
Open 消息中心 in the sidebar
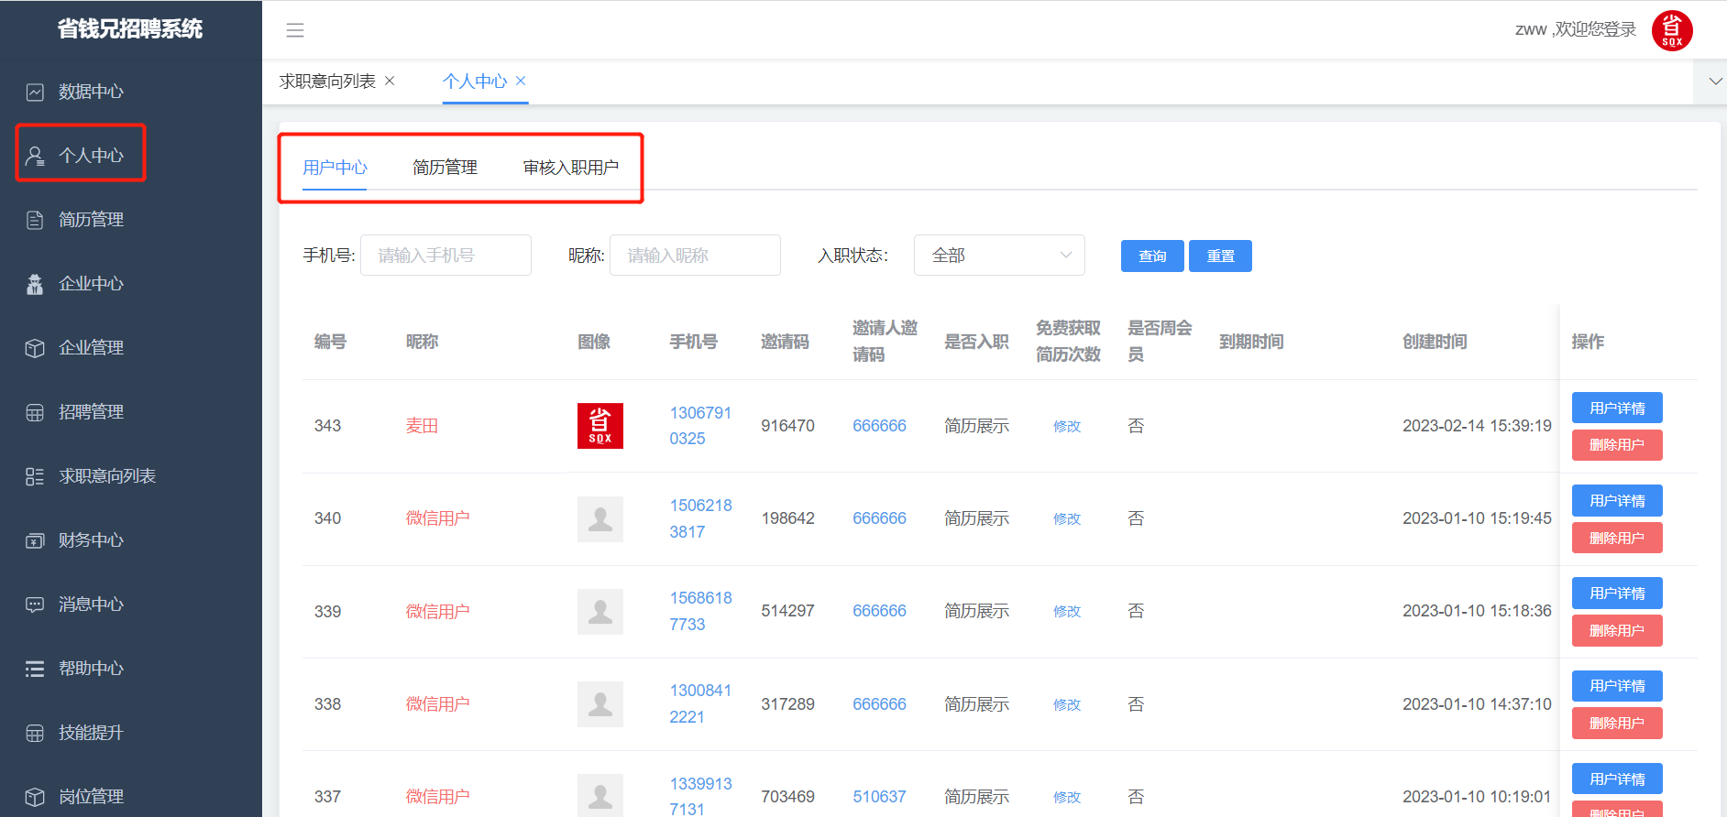pos(91,605)
